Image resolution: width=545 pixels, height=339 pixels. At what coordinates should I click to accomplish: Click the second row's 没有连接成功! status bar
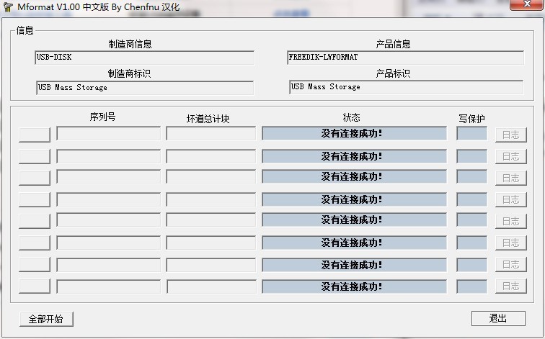[354, 156]
